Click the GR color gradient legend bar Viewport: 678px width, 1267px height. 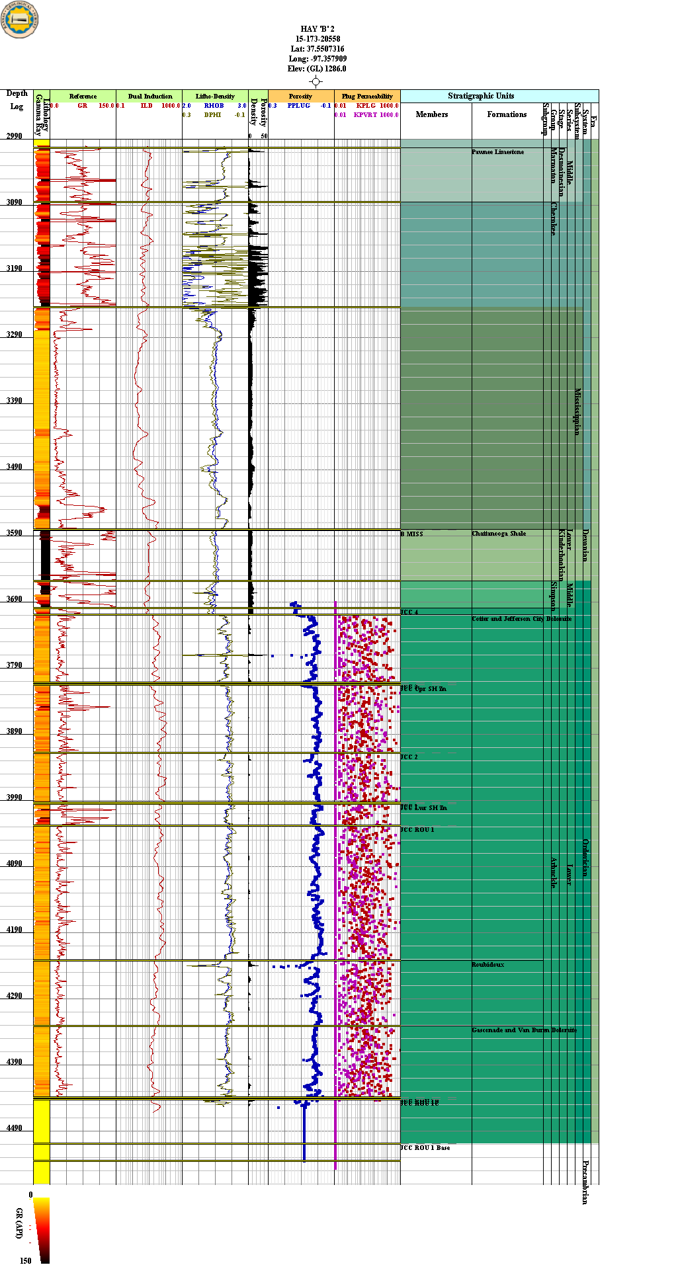41,1230
